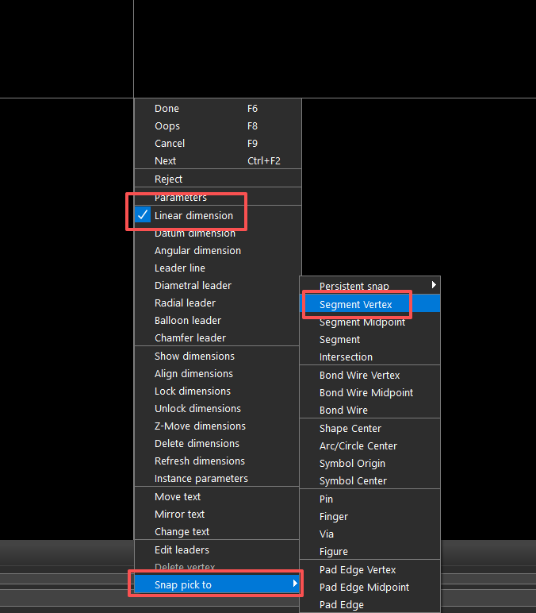Choose Segment Midpoint snap option
Image resolution: width=536 pixels, height=613 pixels.
(x=362, y=322)
